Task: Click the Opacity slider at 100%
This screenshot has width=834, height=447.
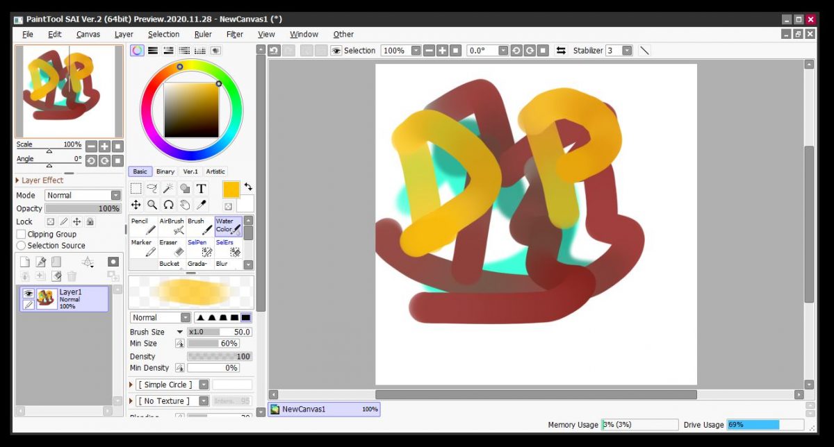Action: click(83, 208)
